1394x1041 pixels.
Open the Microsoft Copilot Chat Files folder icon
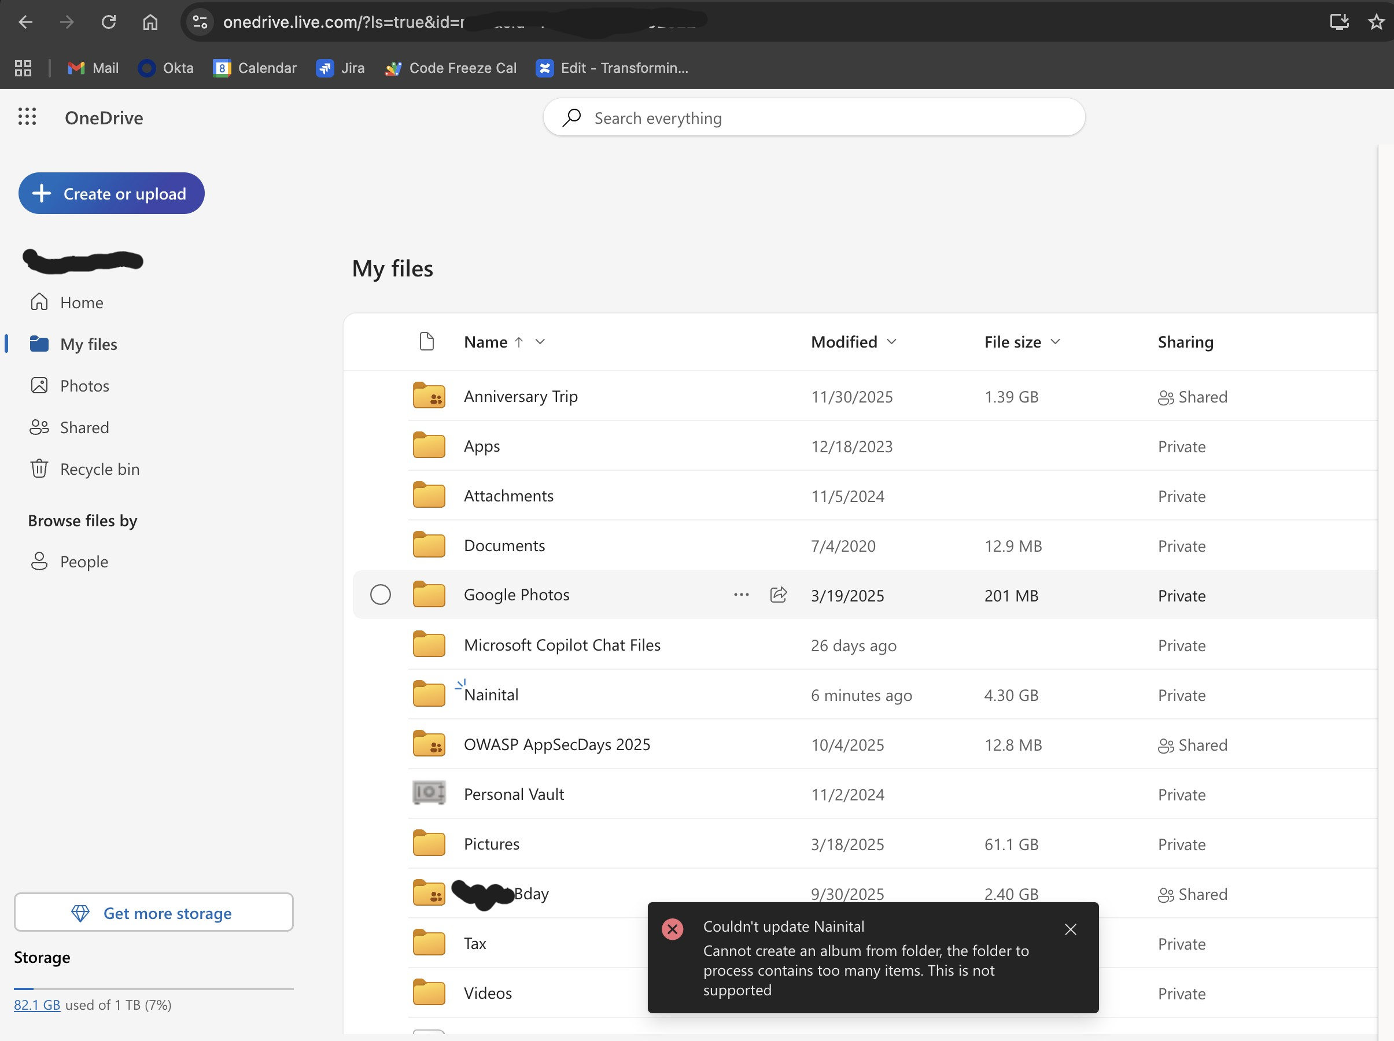[429, 645]
